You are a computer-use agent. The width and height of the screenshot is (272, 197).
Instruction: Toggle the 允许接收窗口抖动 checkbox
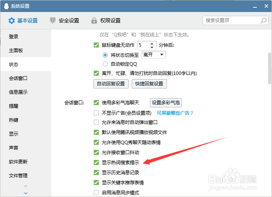coord(96,152)
